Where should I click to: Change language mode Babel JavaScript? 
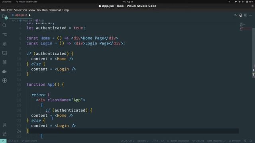(178, 141)
